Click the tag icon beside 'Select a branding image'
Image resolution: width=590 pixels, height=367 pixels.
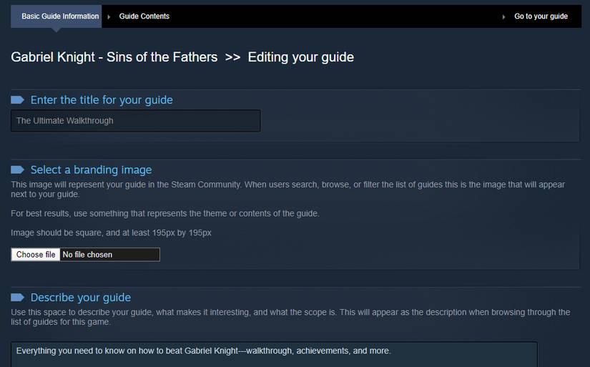[x=17, y=170]
